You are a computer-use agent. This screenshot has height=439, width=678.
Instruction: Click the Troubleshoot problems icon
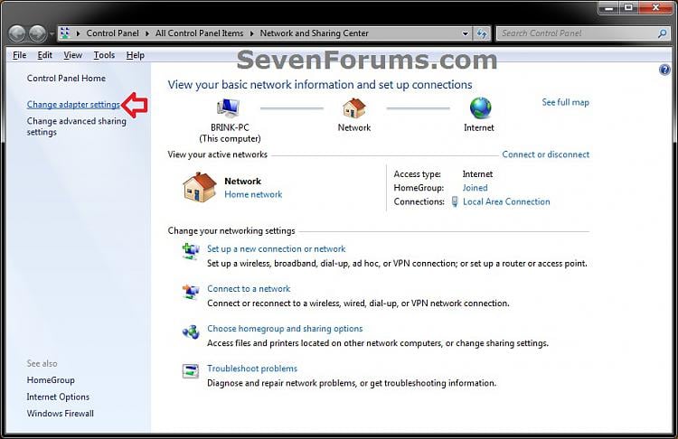(x=191, y=371)
